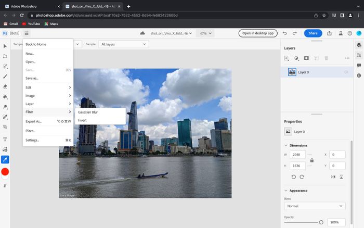Click the red foreground color swatch

5,172
